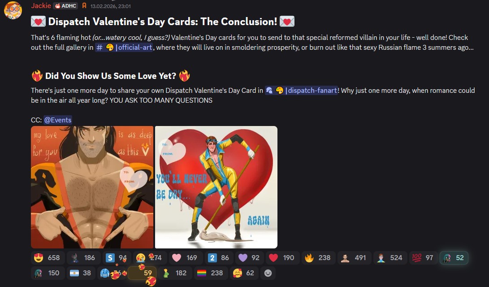This screenshot has height=287, width=489.
Task: Toggle the heart-eyes reaction with 658
Action: point(48,258)
